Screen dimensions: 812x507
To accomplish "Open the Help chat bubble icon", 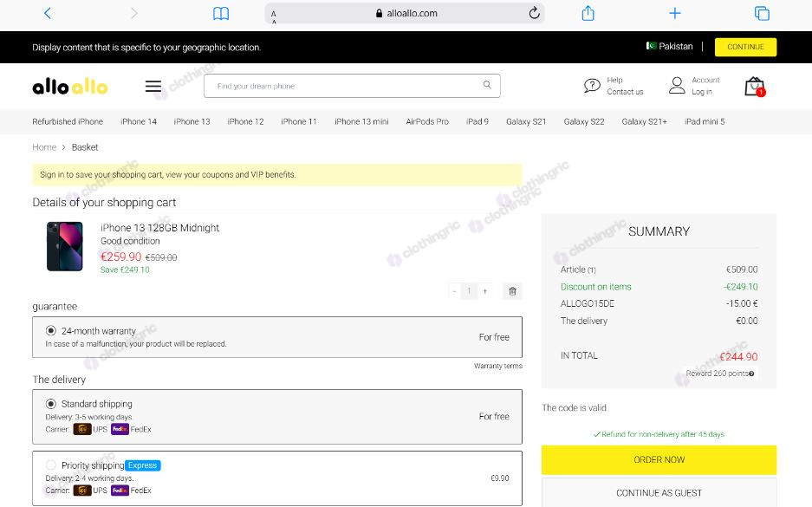I will coord(591,86).
